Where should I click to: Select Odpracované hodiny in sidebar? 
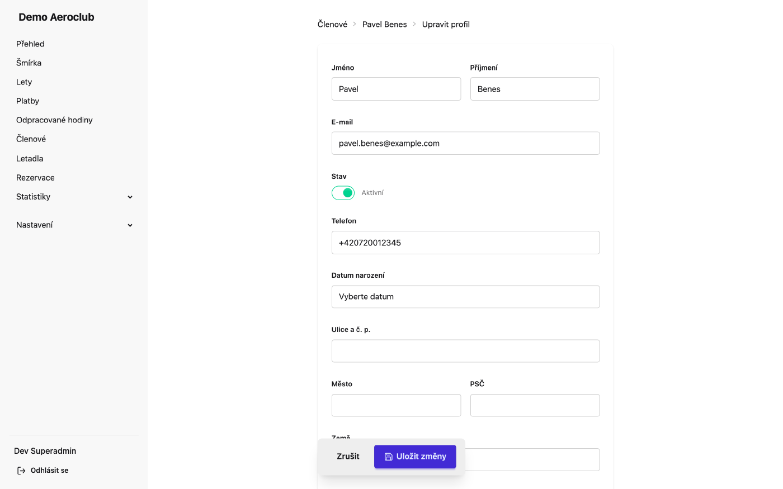(54, 120)
